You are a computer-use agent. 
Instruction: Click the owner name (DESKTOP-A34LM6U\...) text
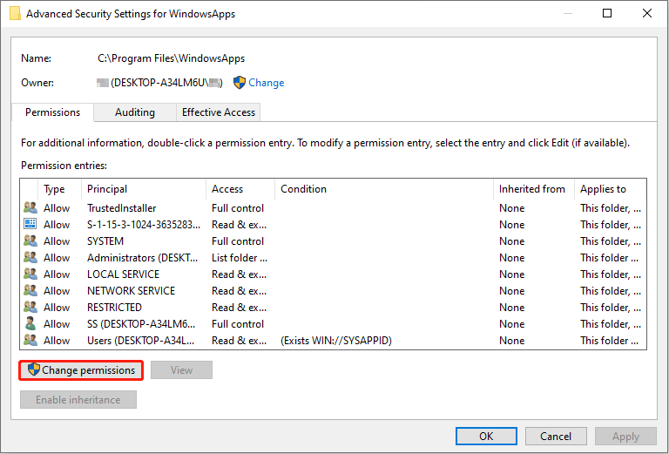coord(160,83)
